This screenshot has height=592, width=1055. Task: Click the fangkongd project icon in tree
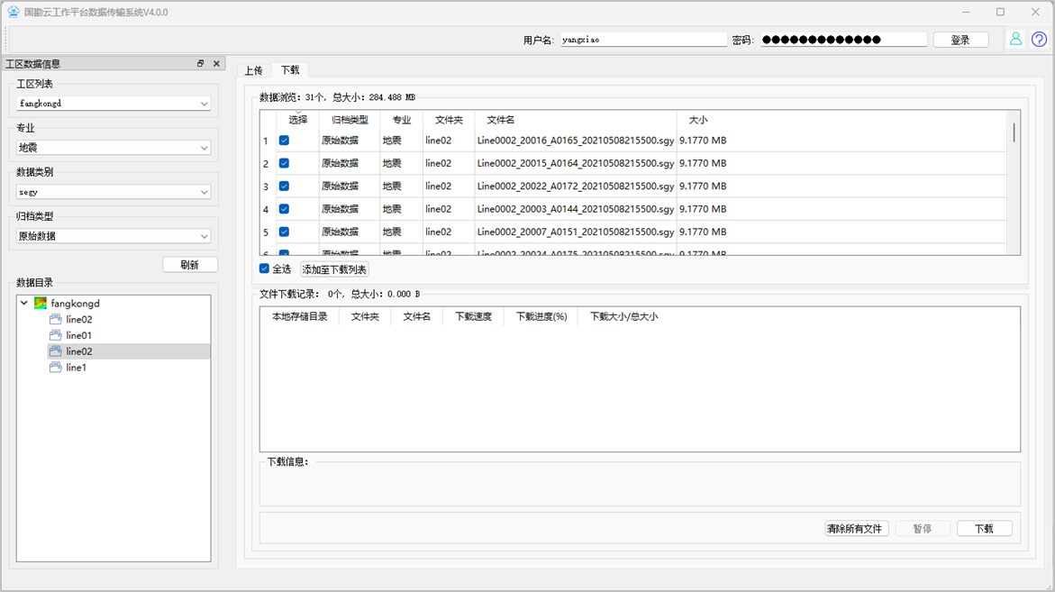(41, 304)
